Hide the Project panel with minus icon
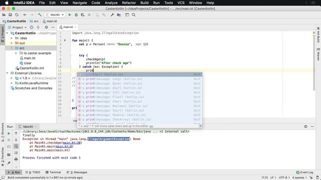This screenshot has height=180, width=321. click(x=53, y=27)
